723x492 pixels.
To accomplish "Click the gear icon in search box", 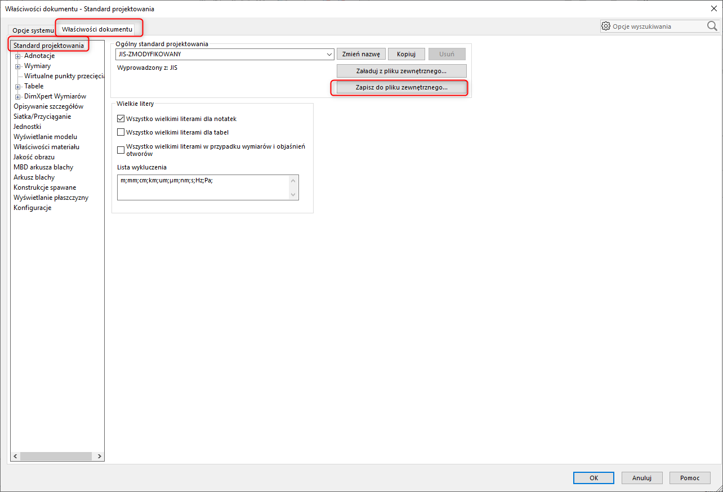I will [606, 26].
